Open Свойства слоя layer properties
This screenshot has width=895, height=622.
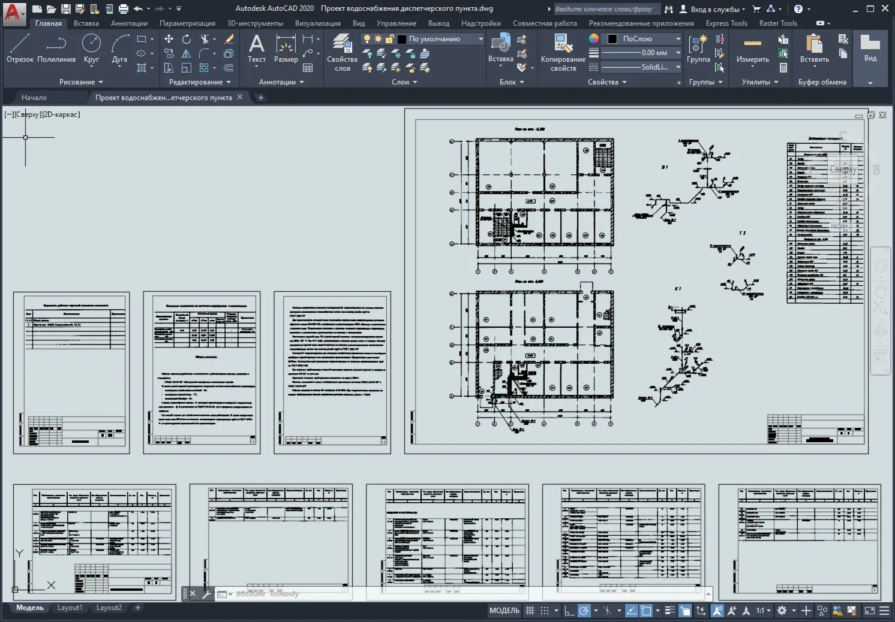(342, 53)
